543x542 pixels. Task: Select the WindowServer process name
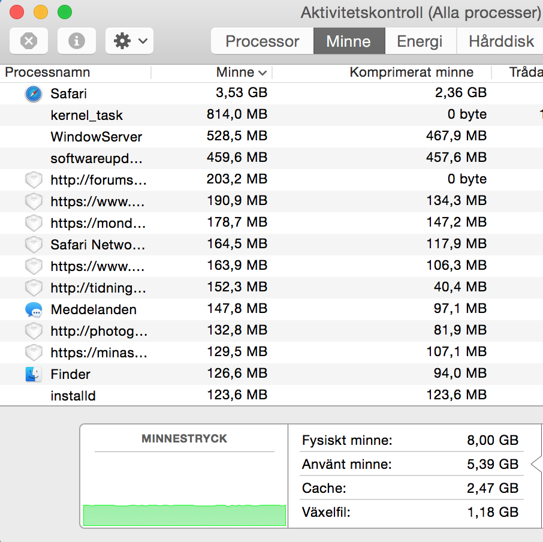(x=96, y=137)
